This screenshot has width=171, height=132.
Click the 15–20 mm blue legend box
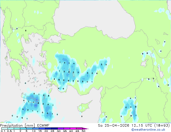pyautogui.click(x=42, y=128)
